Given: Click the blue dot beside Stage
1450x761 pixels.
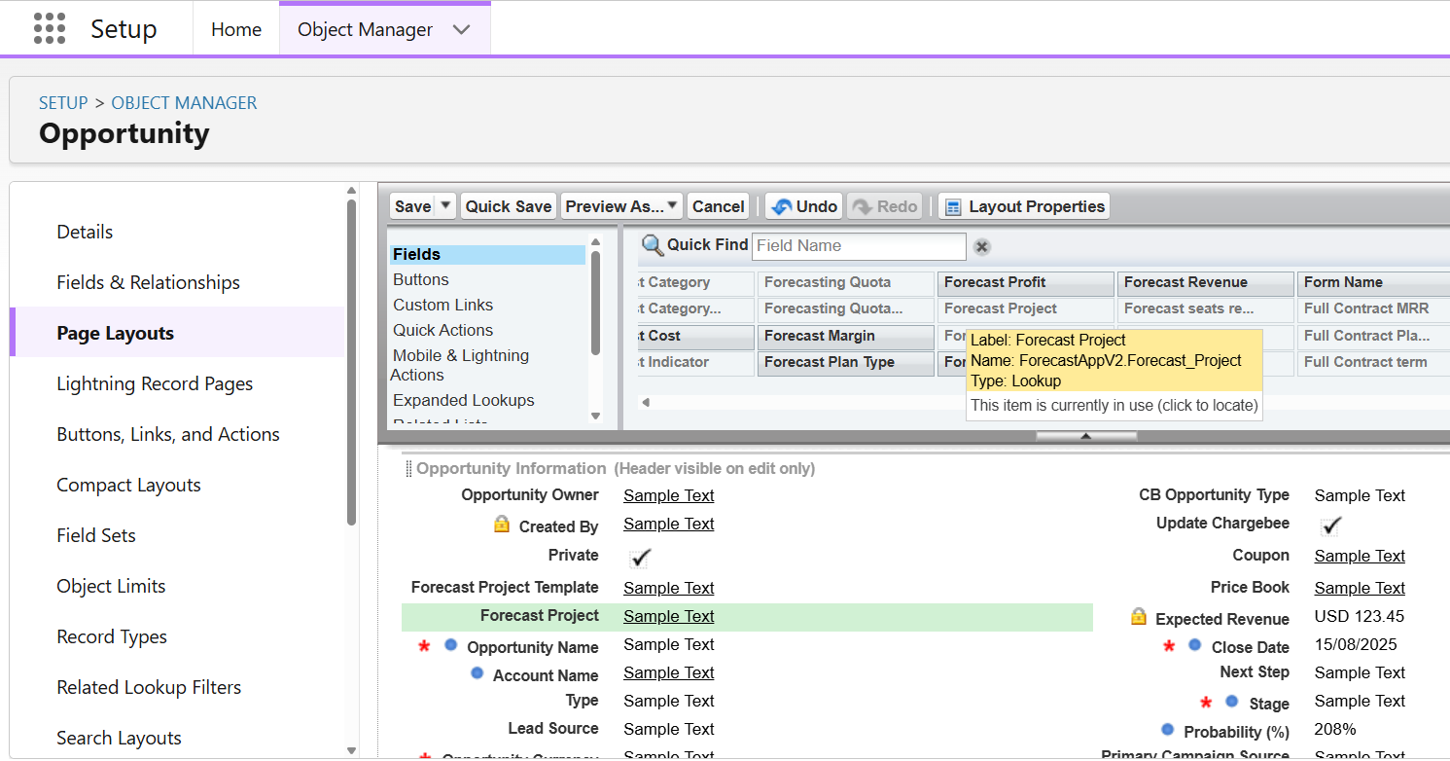Looking at the screenshot, I should pos(1232,702).
